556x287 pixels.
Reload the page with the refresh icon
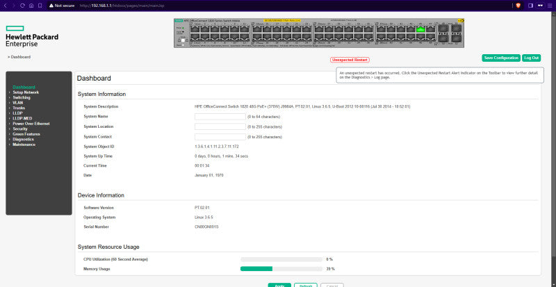coord(22,6)
